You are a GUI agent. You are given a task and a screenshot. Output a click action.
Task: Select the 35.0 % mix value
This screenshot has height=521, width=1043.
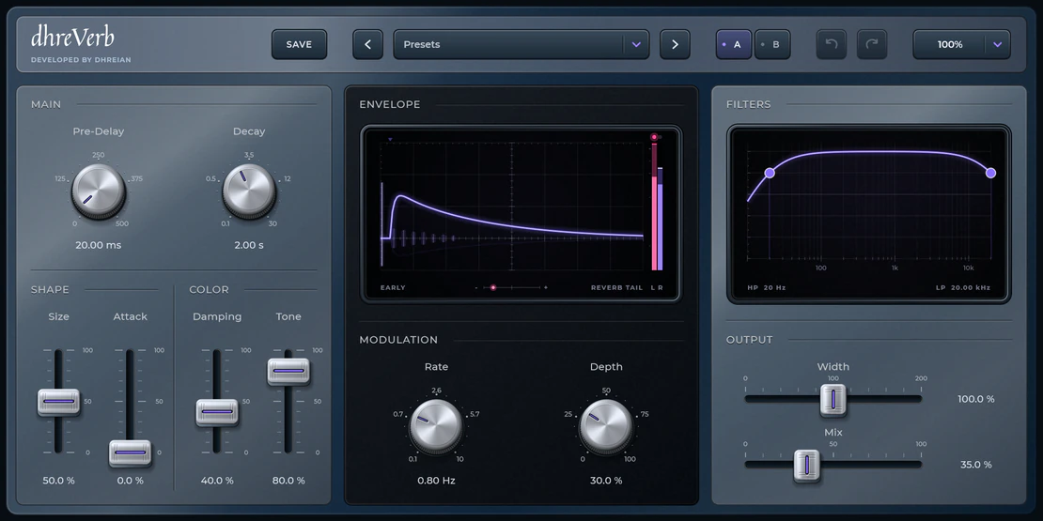[976, 466]
